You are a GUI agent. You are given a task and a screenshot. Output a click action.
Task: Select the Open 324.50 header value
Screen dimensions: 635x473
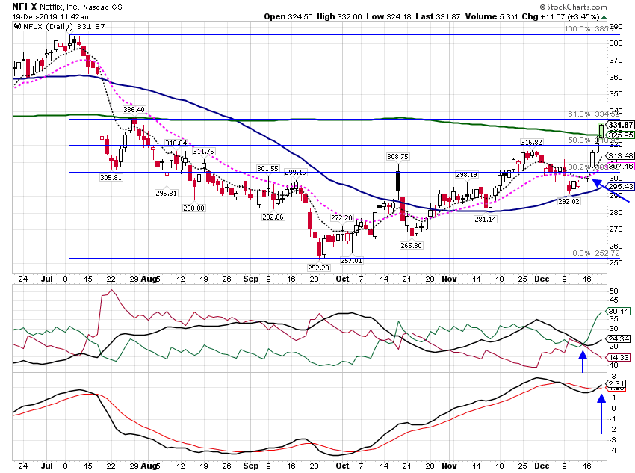(x=288, y=16)
